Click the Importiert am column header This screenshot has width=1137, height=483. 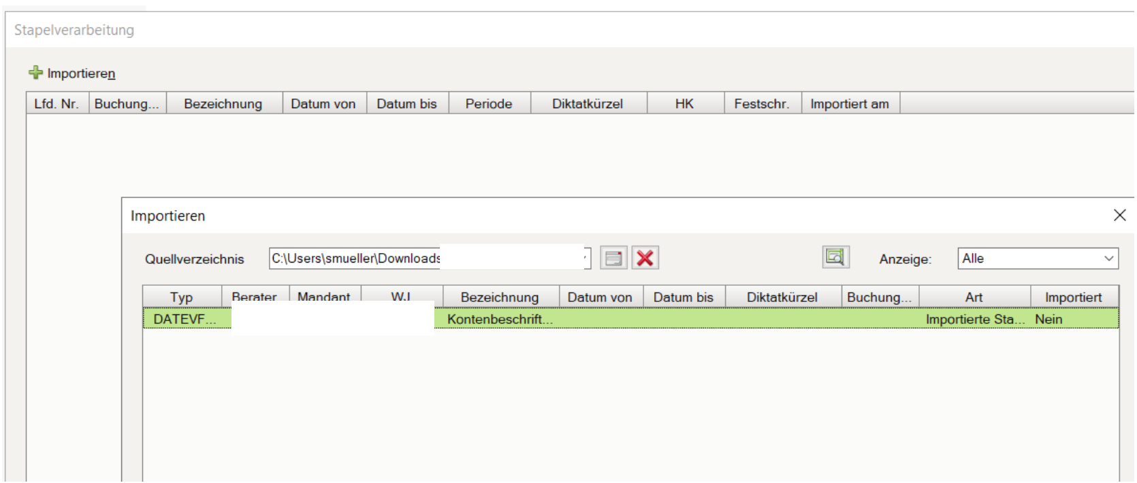click(849, 104)
